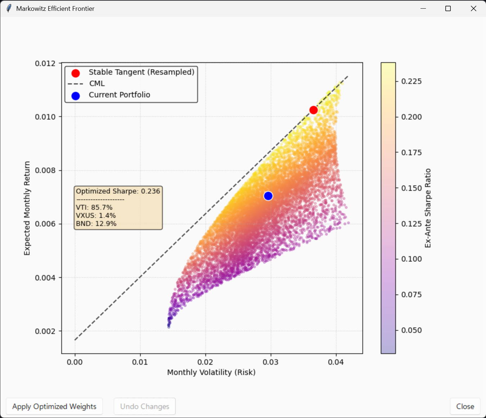This screenshot has width=486, height=418.
Task: Click the 'Optimized Sharpe: 0.236' text
Action: 118,191
